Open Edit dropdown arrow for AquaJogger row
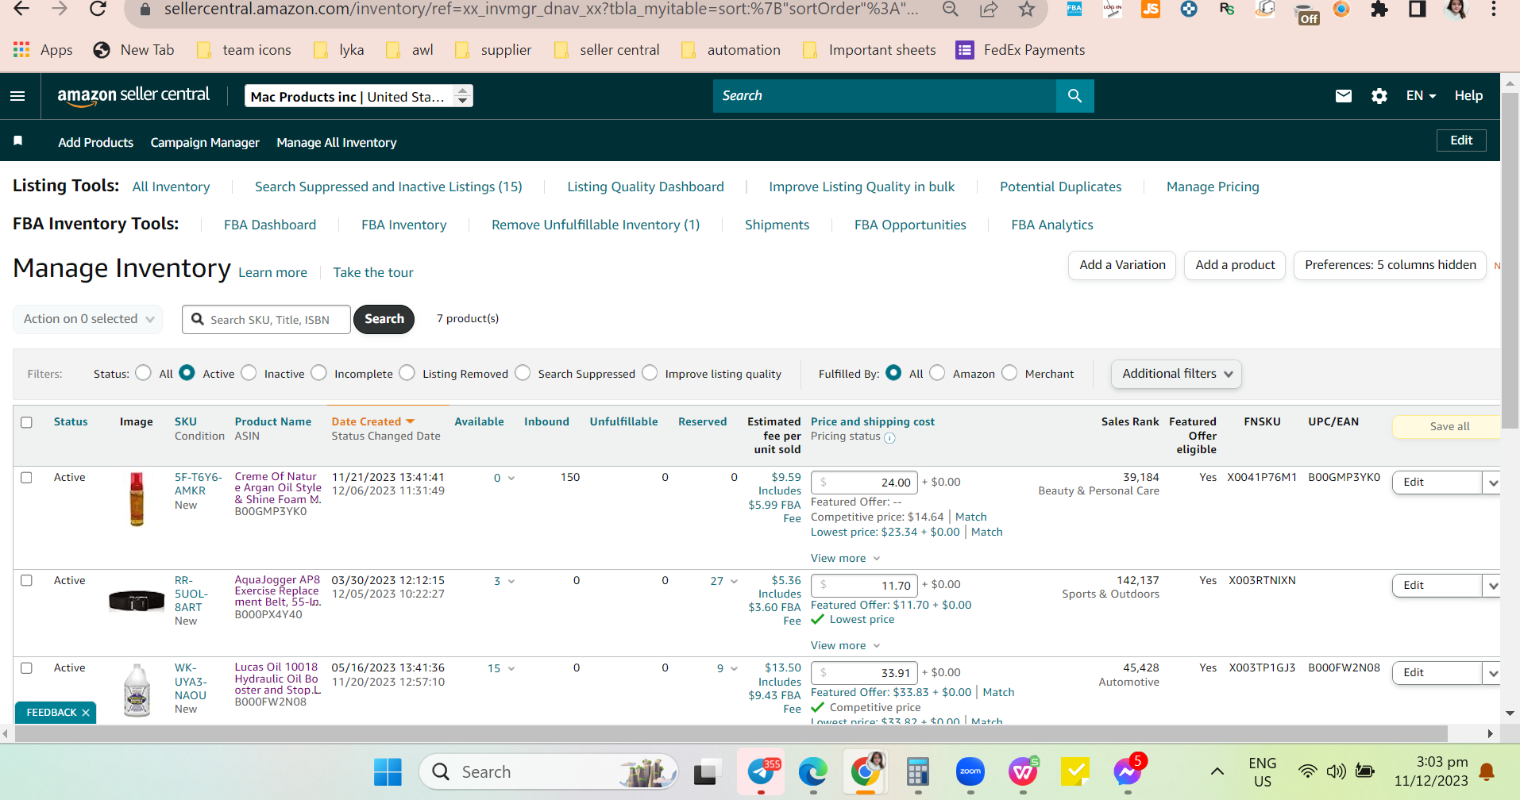Screen dimensions: 1520x800 1492,586
